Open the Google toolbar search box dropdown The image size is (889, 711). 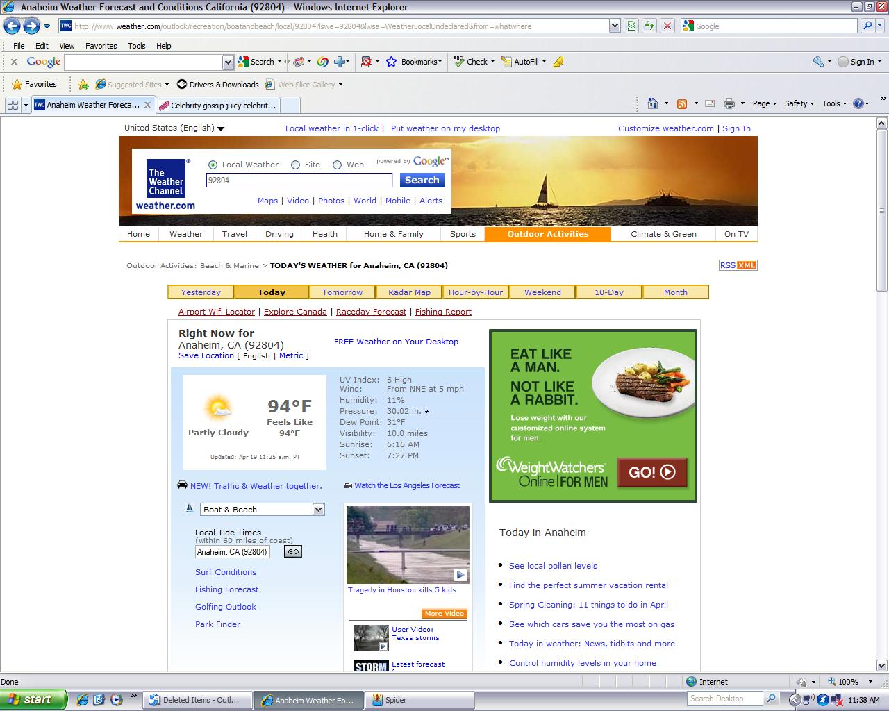[x=228, y=62]
